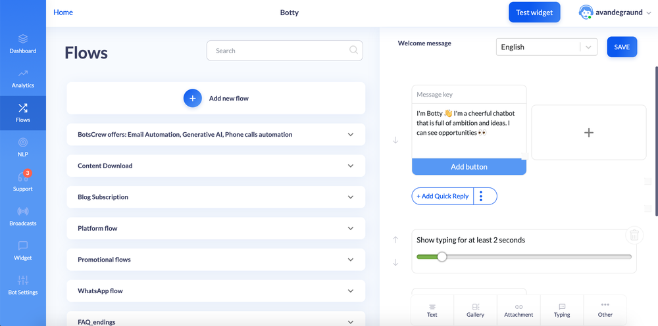Delete the typing block with trash icon
Screen dimensions: 658x326
click(x=634, y=235)
